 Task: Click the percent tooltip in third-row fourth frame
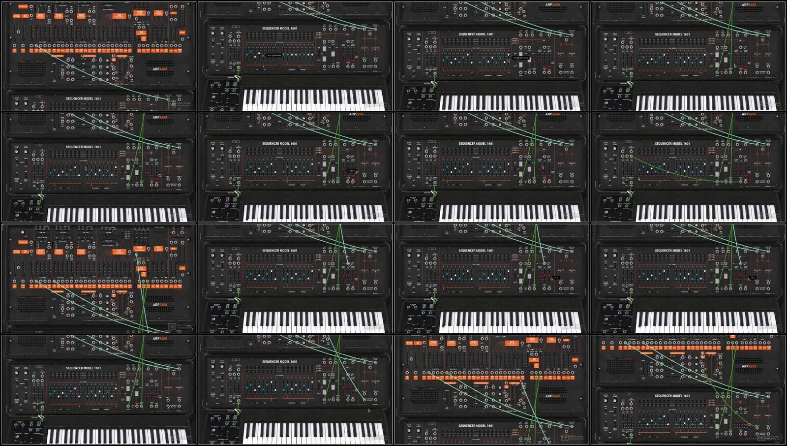(752, 278)
